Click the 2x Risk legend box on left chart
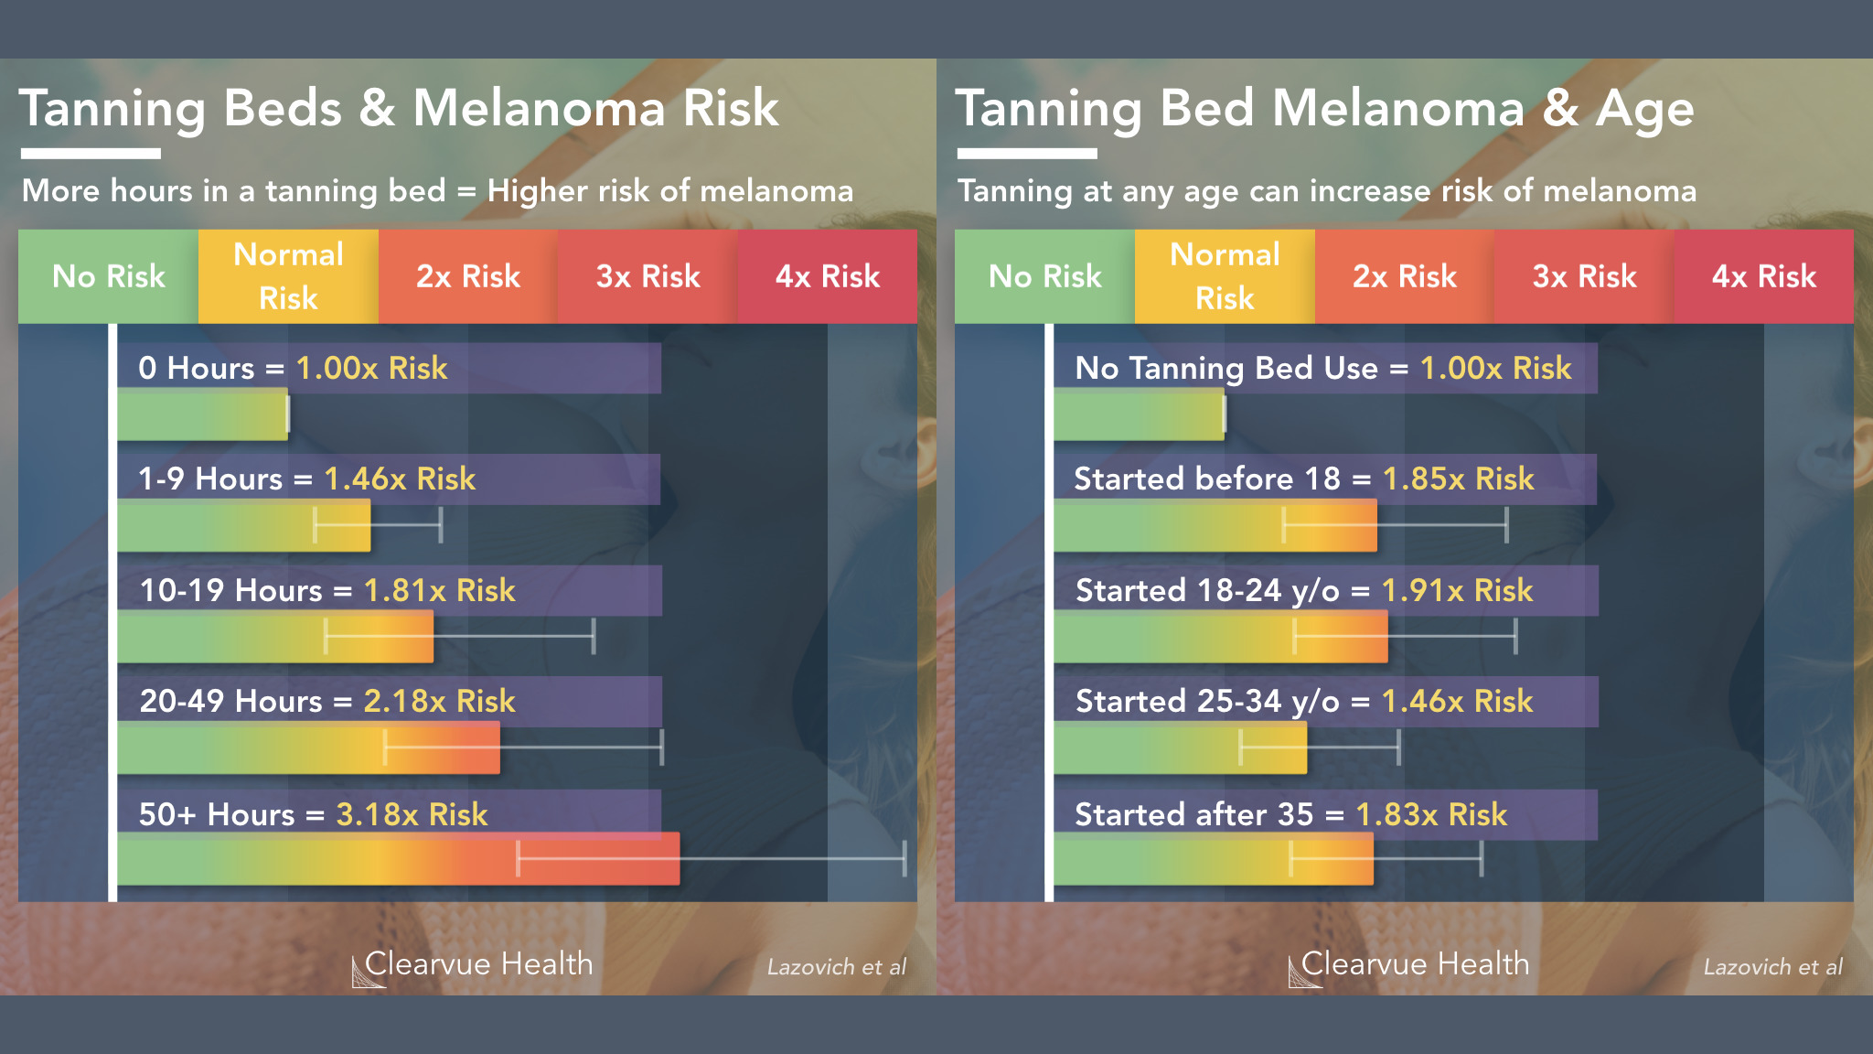Screen dimensions: 1873x1054 tap(468, 276)
